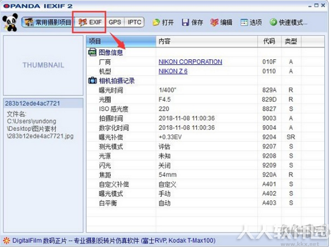Screen dimensions: 331x247
Task: Click the 1/400" exposure value
Action: (x=167, y=90)
